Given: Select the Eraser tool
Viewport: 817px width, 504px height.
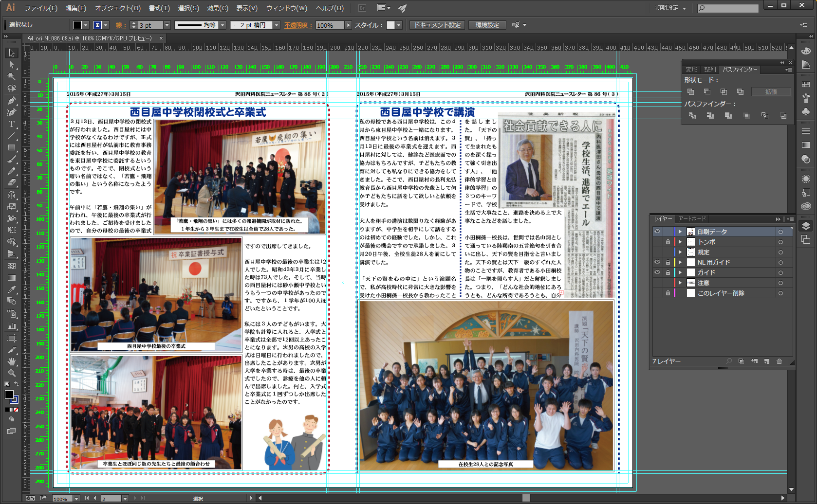Looking at the screenshot, I should [12, 182].
